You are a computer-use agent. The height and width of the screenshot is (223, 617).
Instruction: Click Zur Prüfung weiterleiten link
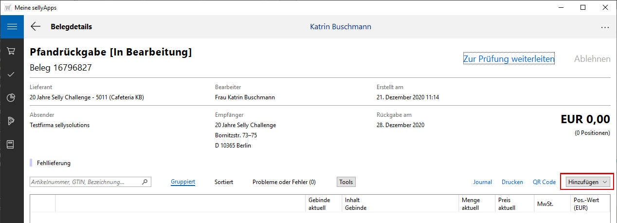click(x=508, y=59)
